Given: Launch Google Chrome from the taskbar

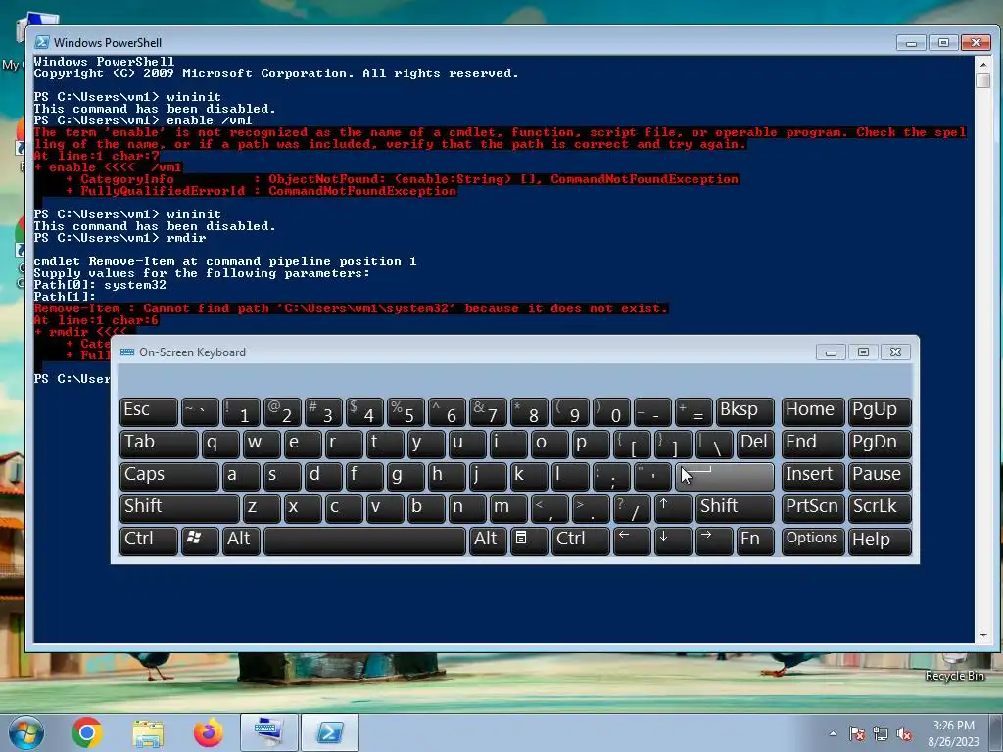Looking at the screenshot, I should pos(87,732).
